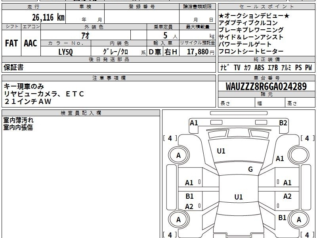The height and width of the screenshot is (238, 317).
Task: Select inspector note 室内内張傷
Action: [x=18, y=127]
